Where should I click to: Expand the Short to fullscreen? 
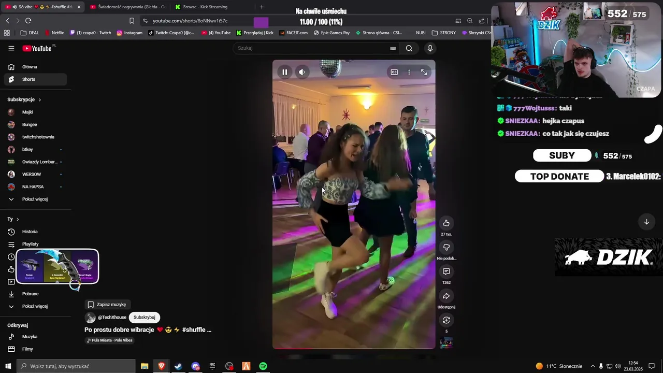click(x=424, y=72)
